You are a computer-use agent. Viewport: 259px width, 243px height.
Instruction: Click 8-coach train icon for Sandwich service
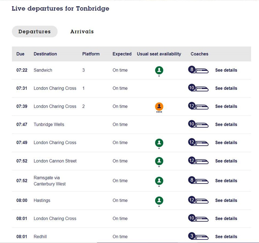[x=198, y=70]
